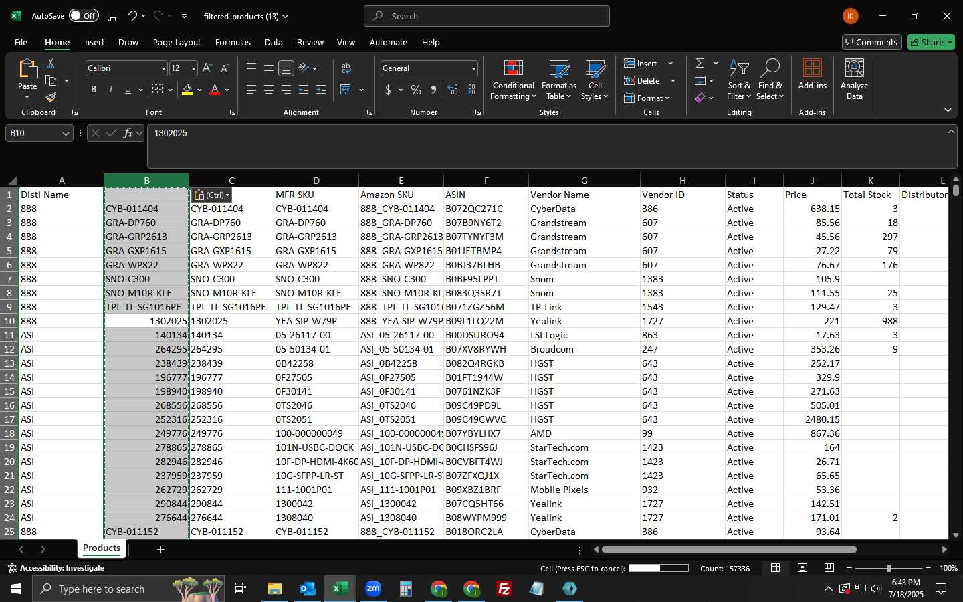This screenshot has width=963, height=602.
Task: Click the Copy icon in Clipboard group
Action: [x=51, y=81]
